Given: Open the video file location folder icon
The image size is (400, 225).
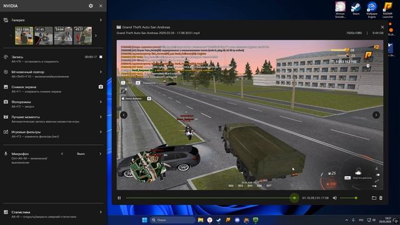Looking at the screenshot, I should pos(374,198).
